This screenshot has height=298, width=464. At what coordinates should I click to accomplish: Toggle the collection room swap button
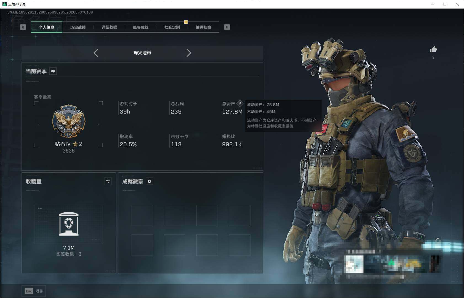[108, 181]
